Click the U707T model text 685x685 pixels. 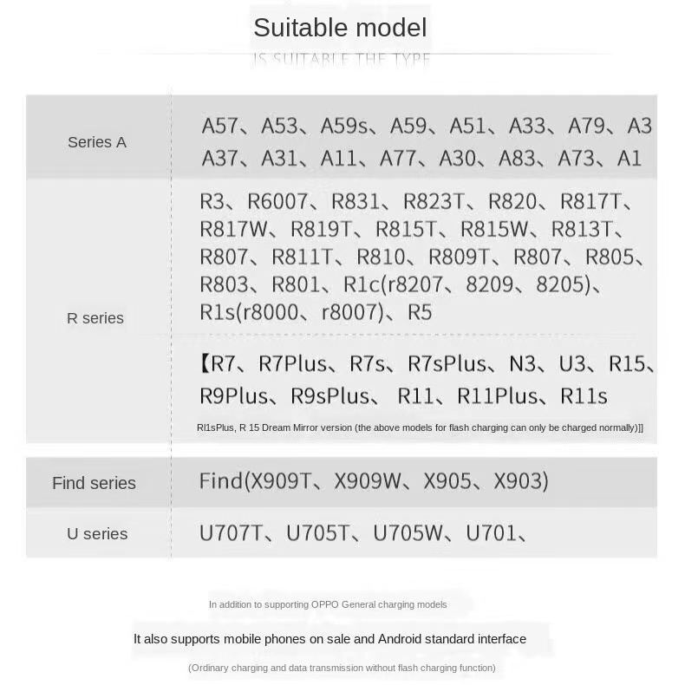pyautogui.click(x=231, y=533)
